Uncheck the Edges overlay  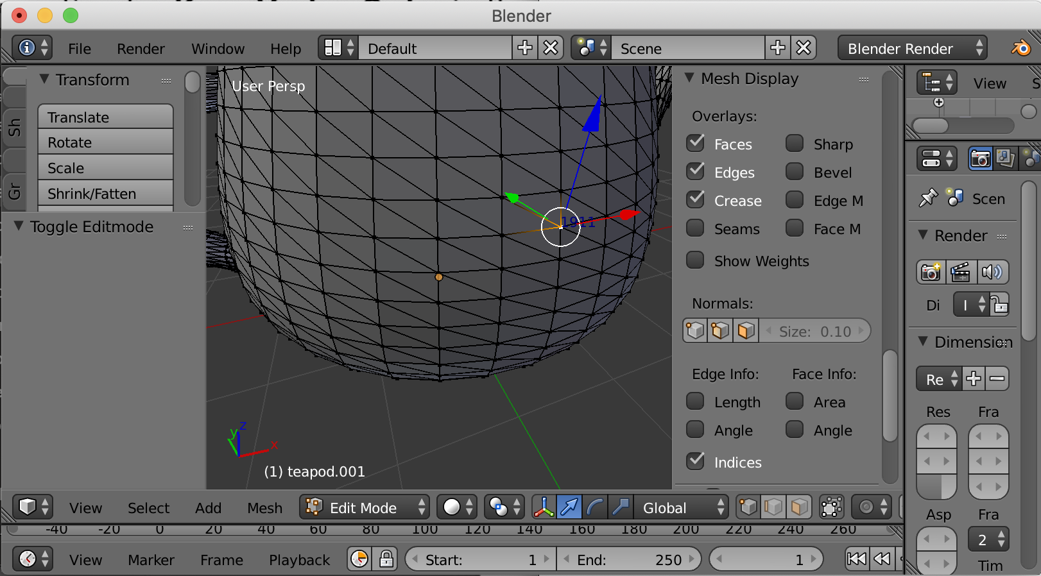pos(696,172)
